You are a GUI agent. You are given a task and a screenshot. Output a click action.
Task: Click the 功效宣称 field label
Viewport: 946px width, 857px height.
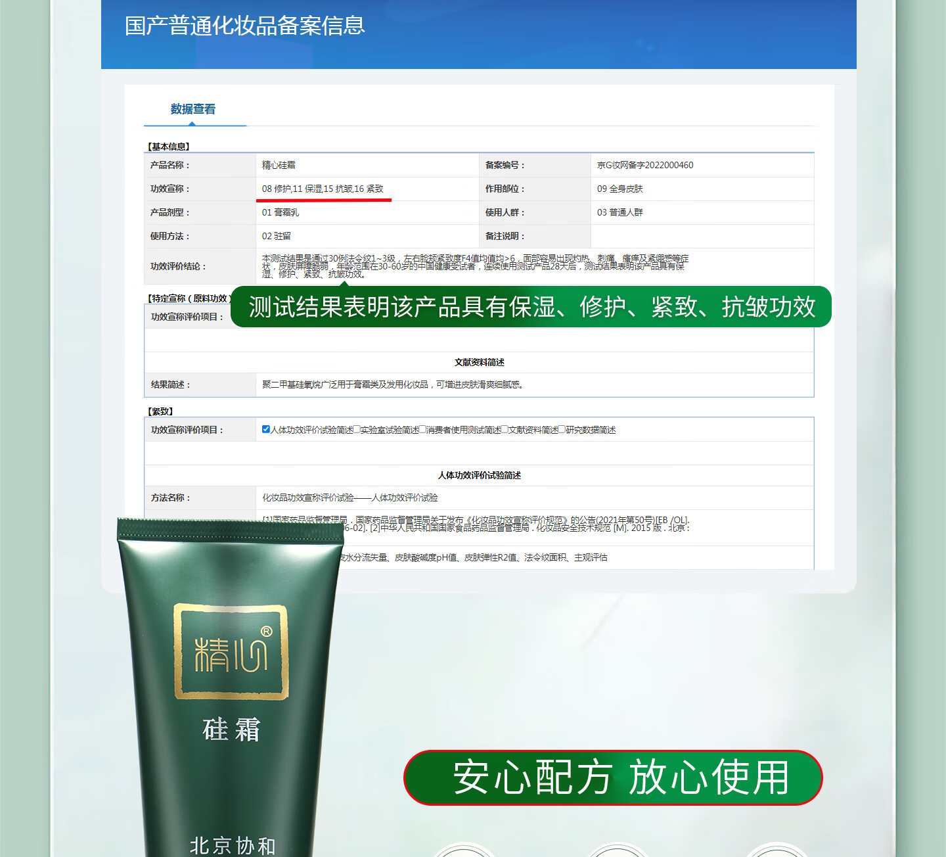(169, 189)
